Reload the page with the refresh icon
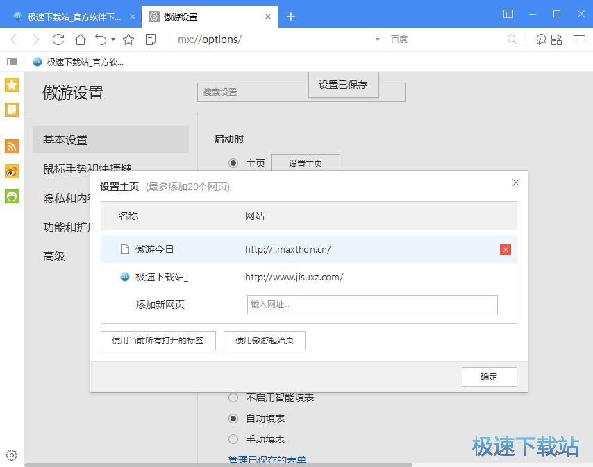The image size is (593, 467). click(58, 40)
